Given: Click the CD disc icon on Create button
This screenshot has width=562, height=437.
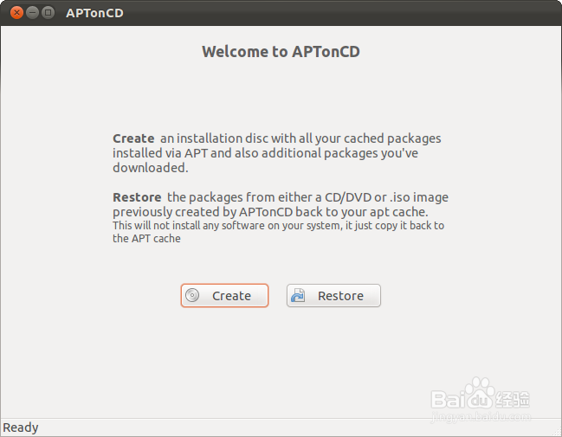Looking at the screenshot, I should (192, 295).
